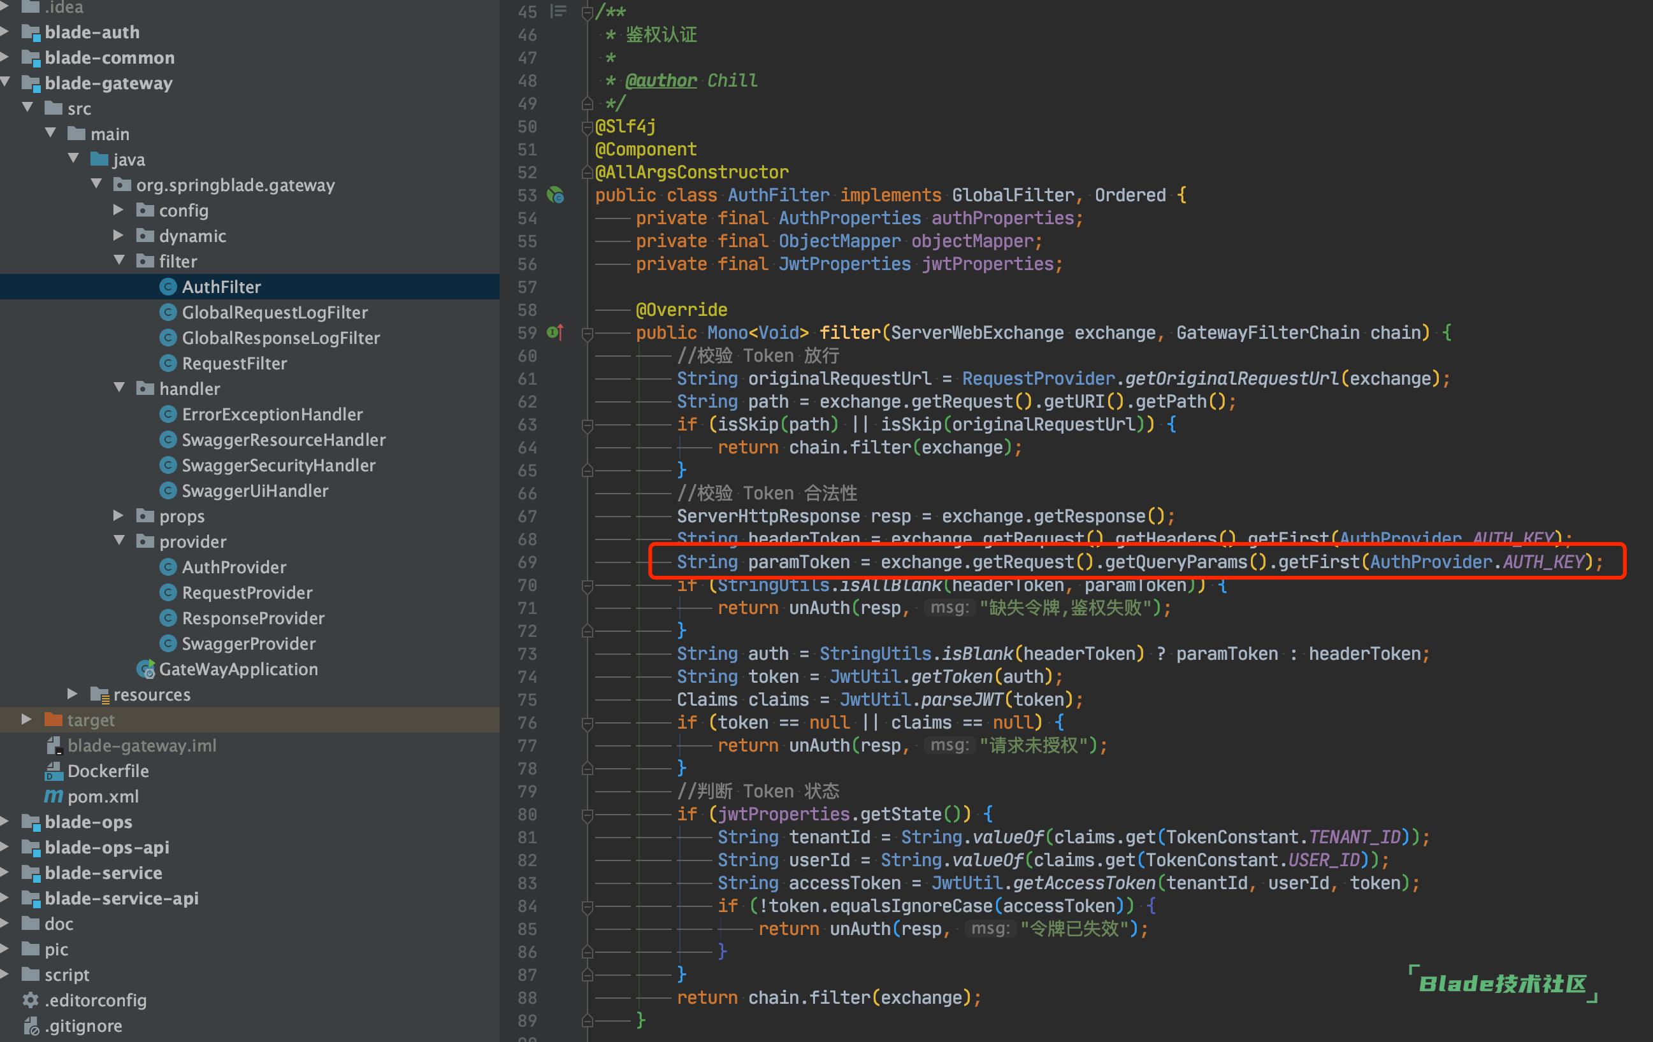Select the pic folder
This screenshot has width=1653, height=1042.
click(x=56, y=950)
